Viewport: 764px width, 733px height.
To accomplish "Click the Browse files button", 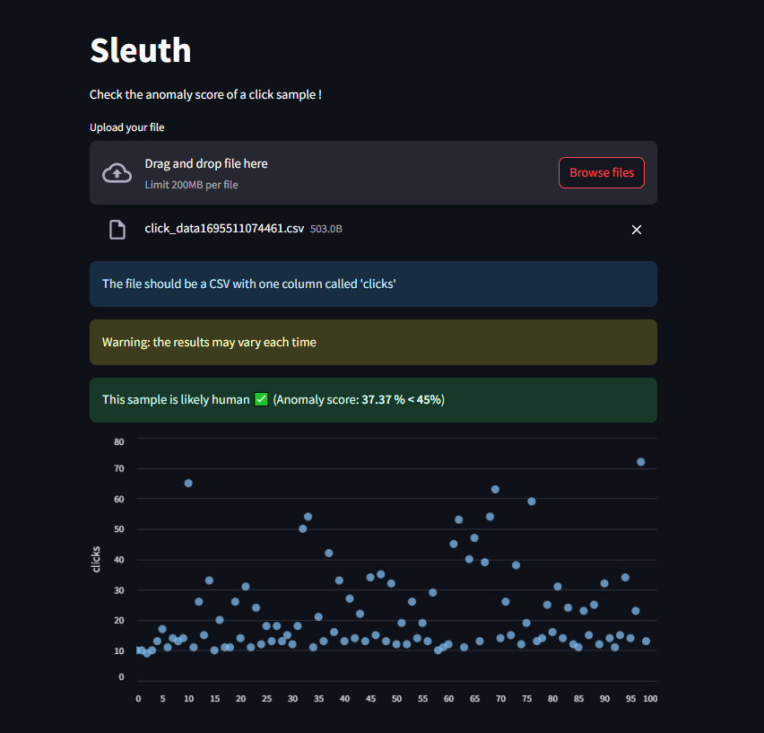I will tap(601, 172).
